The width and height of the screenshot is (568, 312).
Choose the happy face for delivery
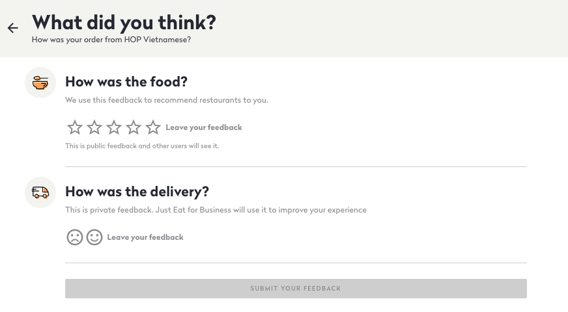point(94,237)
